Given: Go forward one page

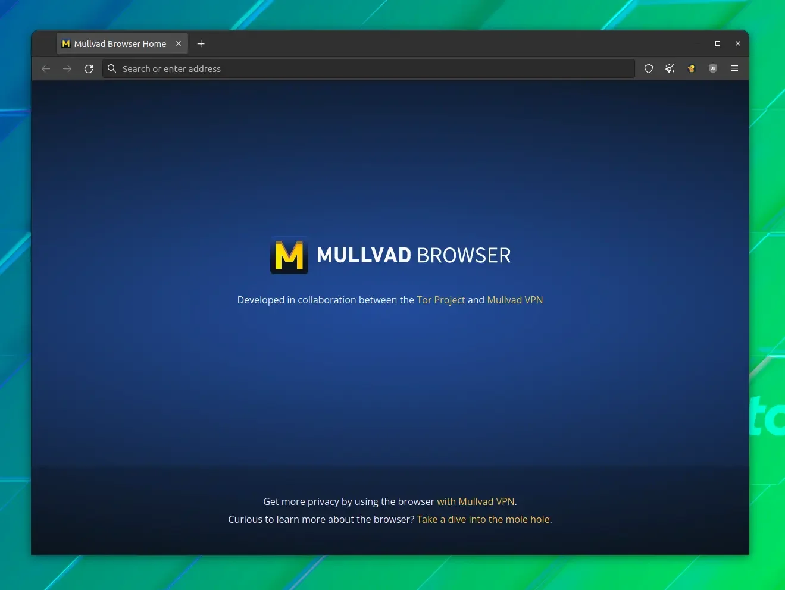Looking at the screenshot, I should coord(67,69).
